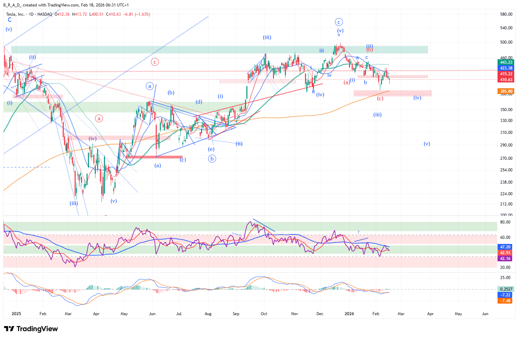Image resolution: width=519 pixels, height=339 pixels.
Task: Select the green resistance zone near 480
Action: tap(219, 50)
